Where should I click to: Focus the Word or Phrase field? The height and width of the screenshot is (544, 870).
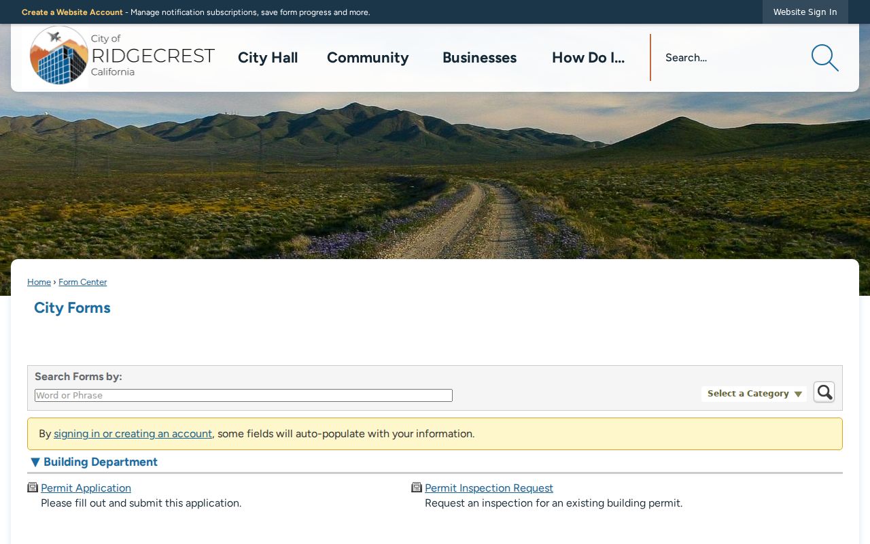point(243,396)
